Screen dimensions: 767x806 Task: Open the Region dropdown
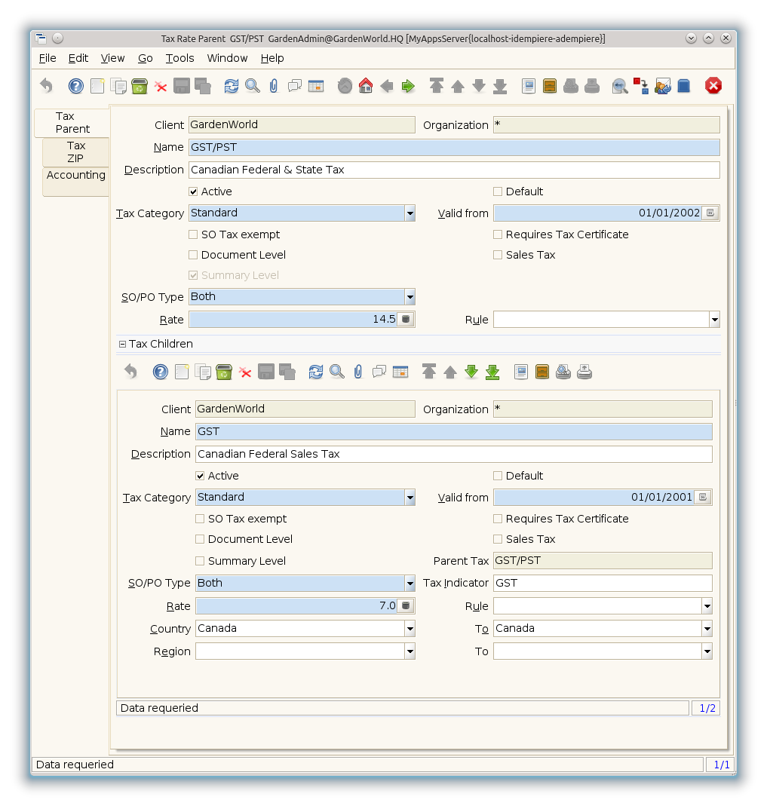[x=410, y=651]
